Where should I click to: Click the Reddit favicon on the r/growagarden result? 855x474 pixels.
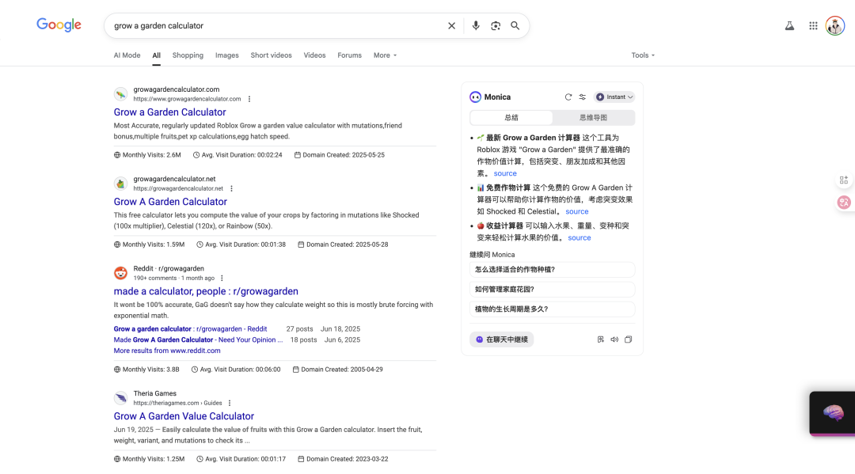120,273
